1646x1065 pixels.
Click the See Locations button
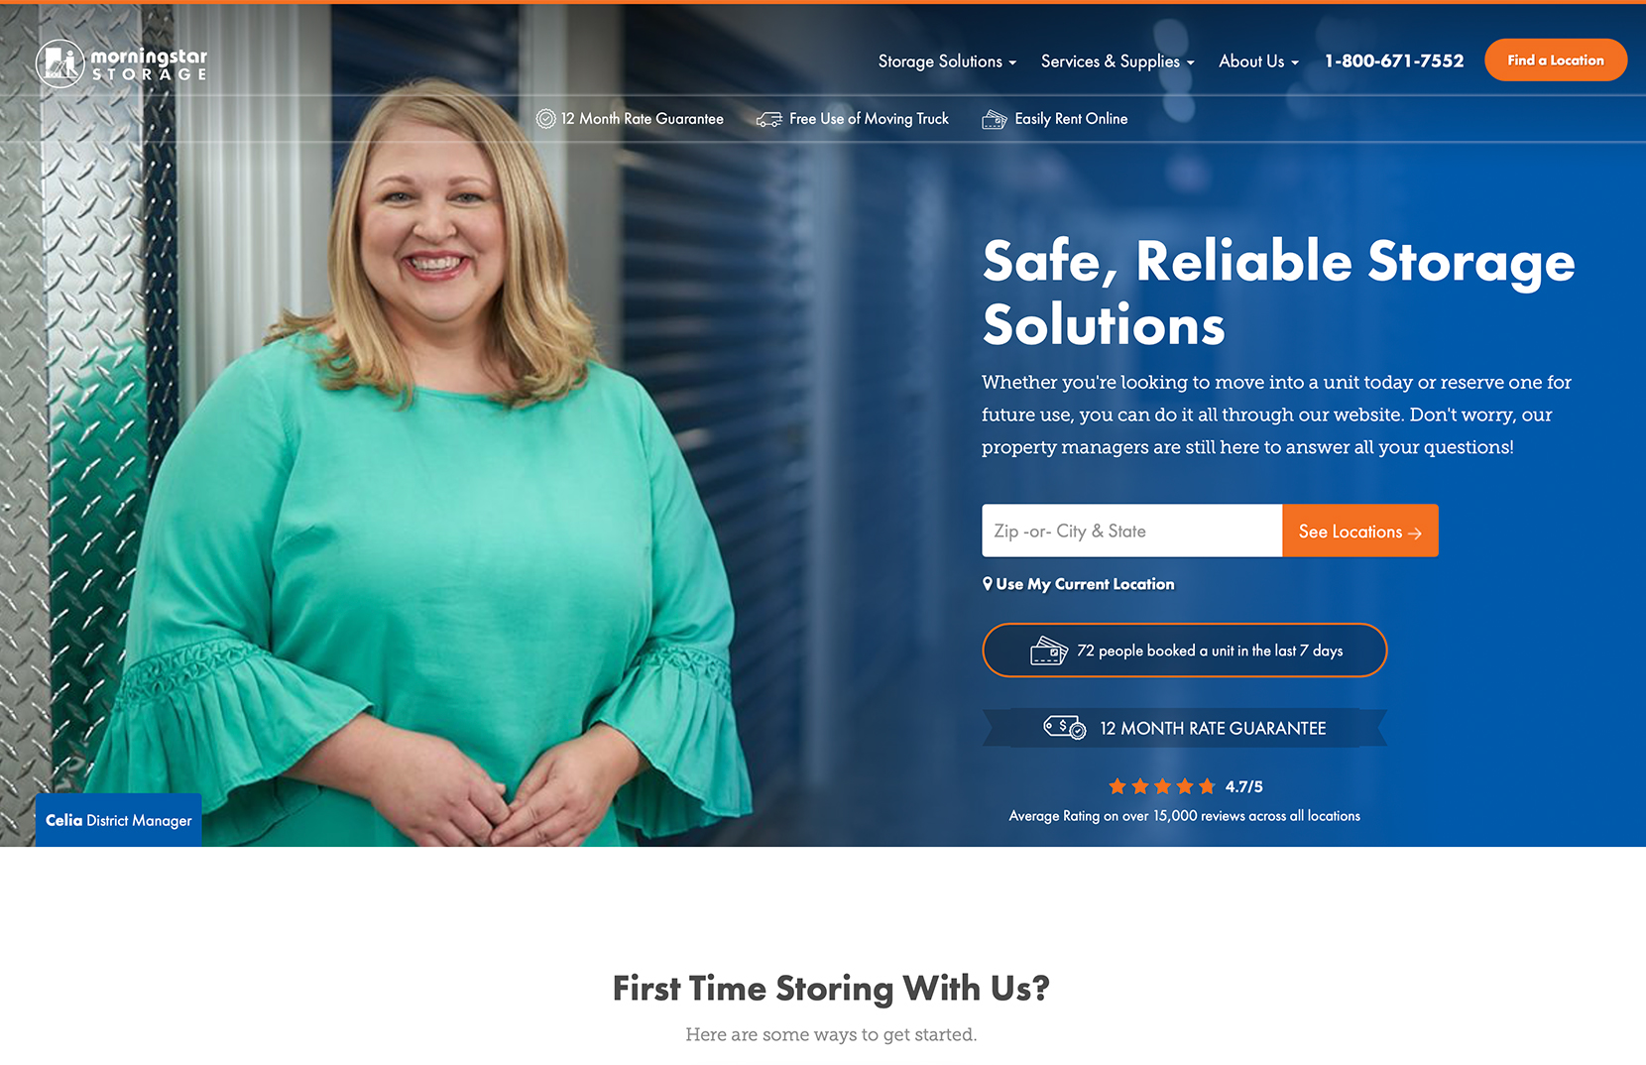(x=1360, y=532)
